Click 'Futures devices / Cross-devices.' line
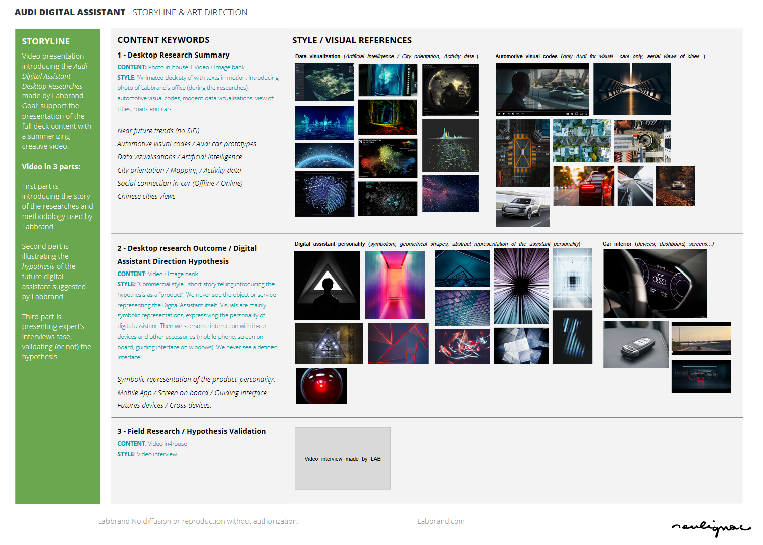The height and width of the screenshot is (545, 763). [x=165, y=405]
